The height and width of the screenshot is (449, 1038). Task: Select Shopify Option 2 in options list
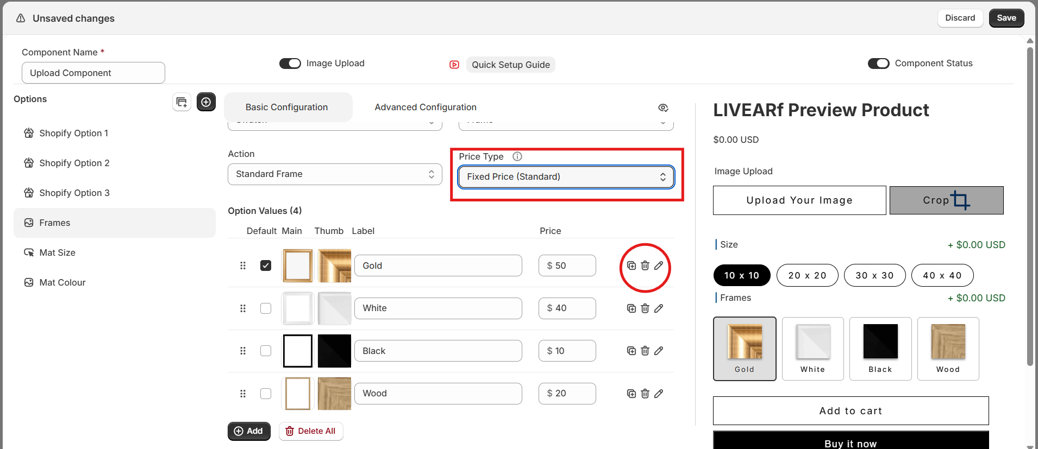click(115, 163)
